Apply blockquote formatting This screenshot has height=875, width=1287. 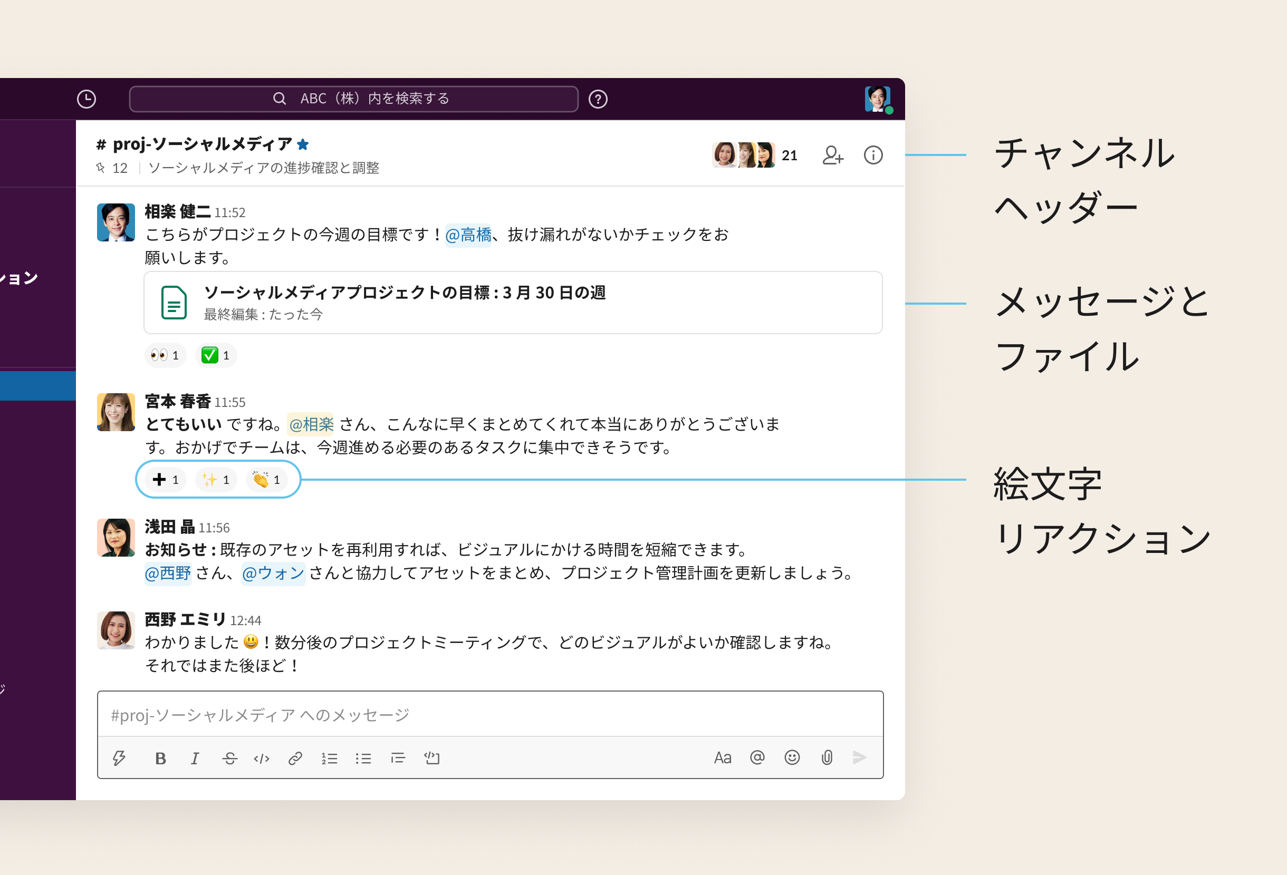click(x=398, y=757)
